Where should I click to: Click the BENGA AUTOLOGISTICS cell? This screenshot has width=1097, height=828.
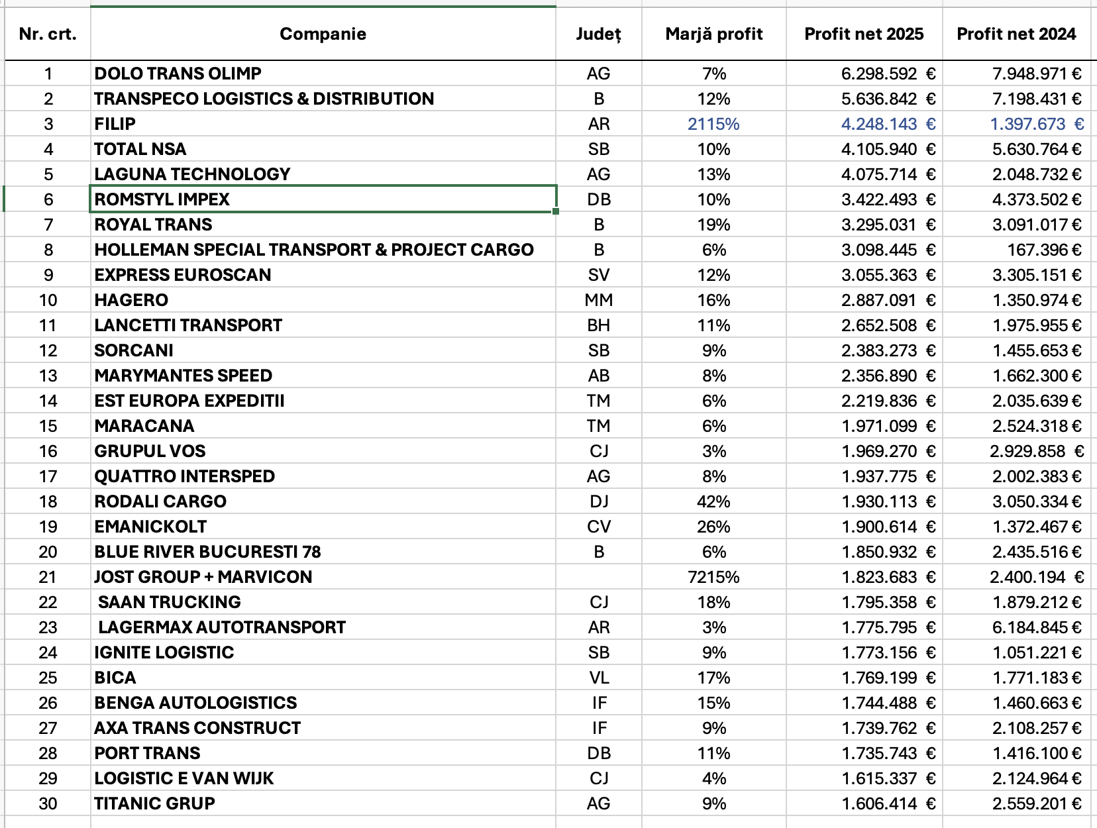point(323,703)
